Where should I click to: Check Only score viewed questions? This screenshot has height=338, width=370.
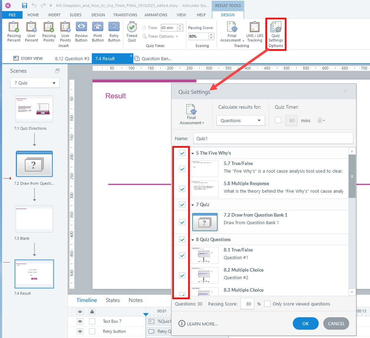267,304
